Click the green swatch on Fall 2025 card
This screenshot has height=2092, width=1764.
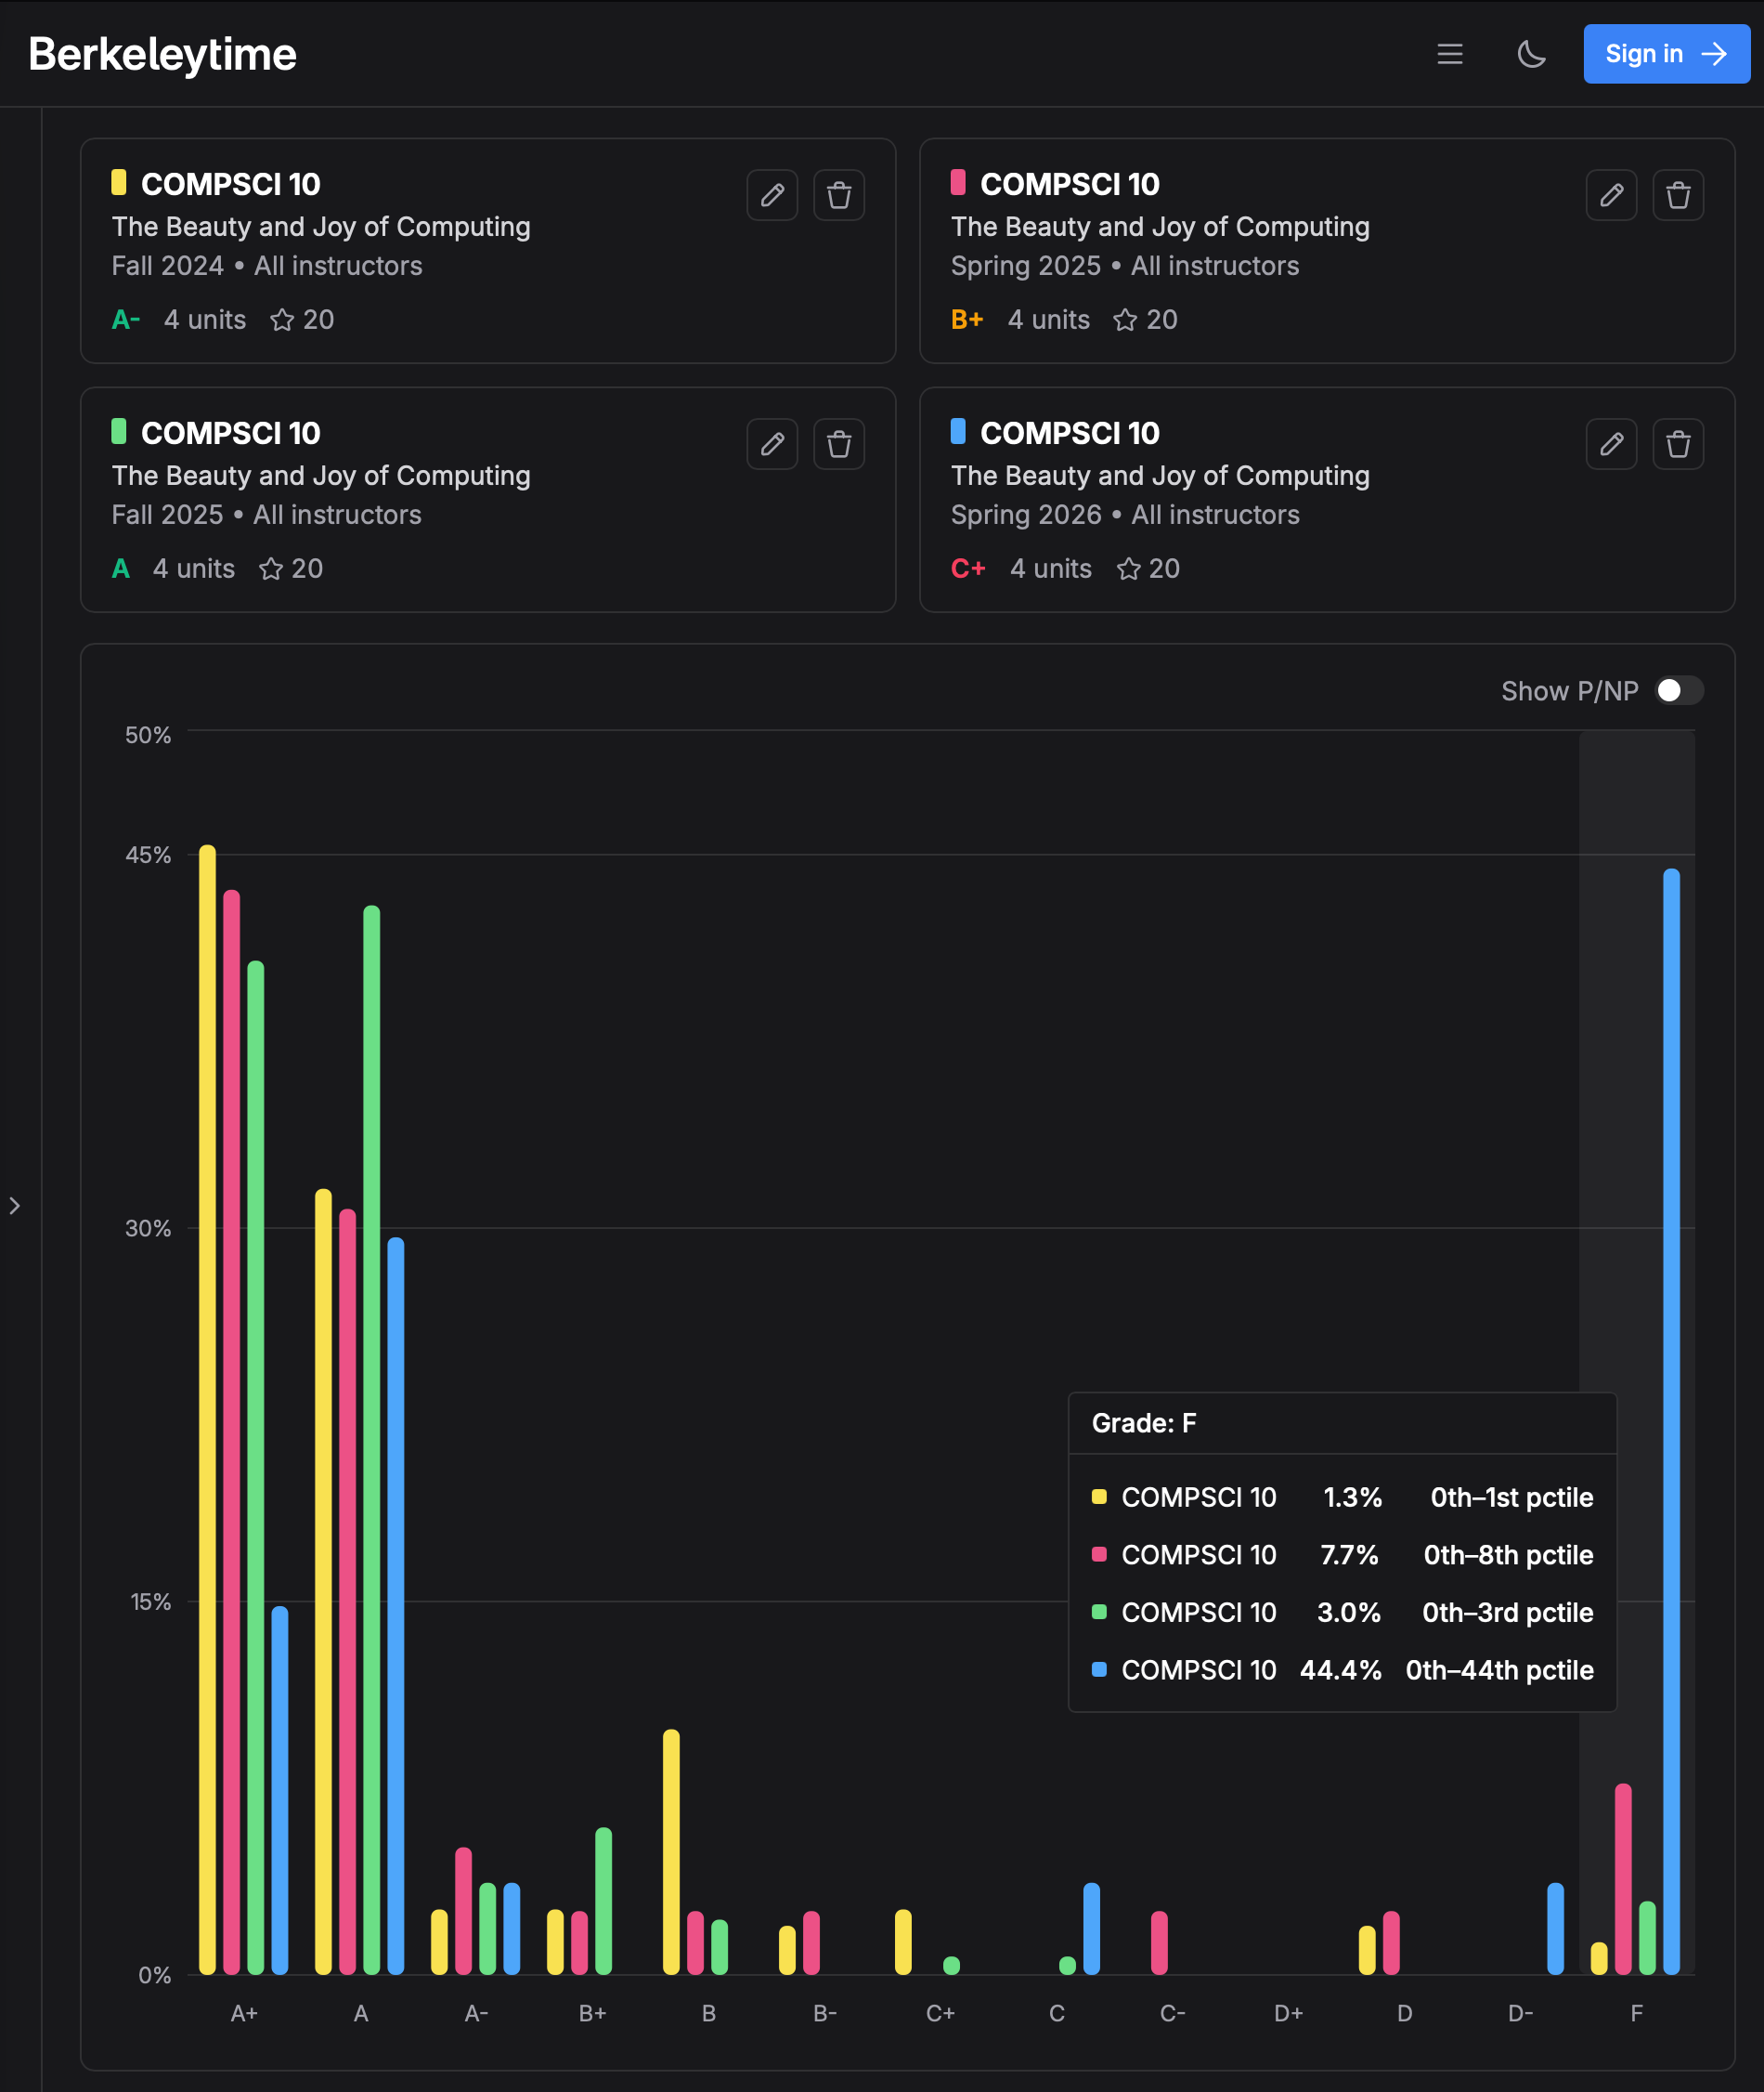coord(119,431)
